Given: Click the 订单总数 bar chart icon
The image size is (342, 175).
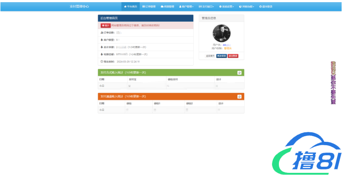Looking at the screenshot, I should (x=102, y=32).
